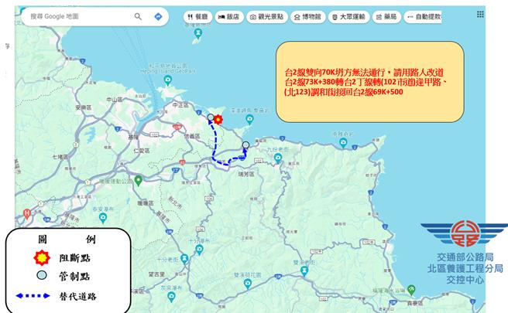Click the 基隆 city label
Image resolution: width=508 pixels, height=313 pixels.
134,137
